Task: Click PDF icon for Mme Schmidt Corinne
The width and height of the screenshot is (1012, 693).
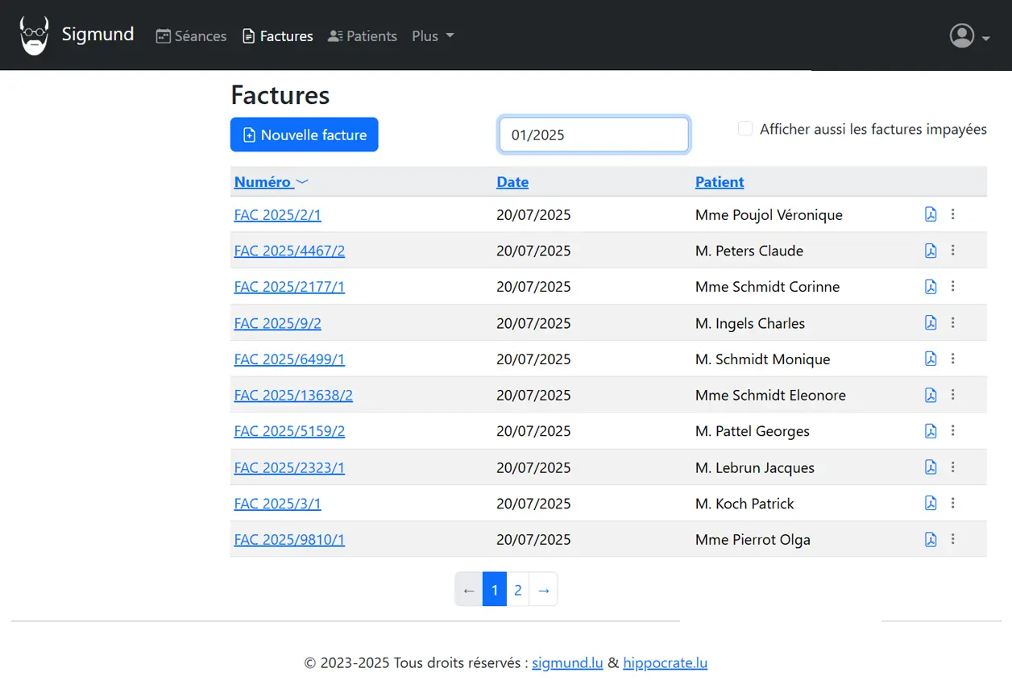Action: pos(931,287)
